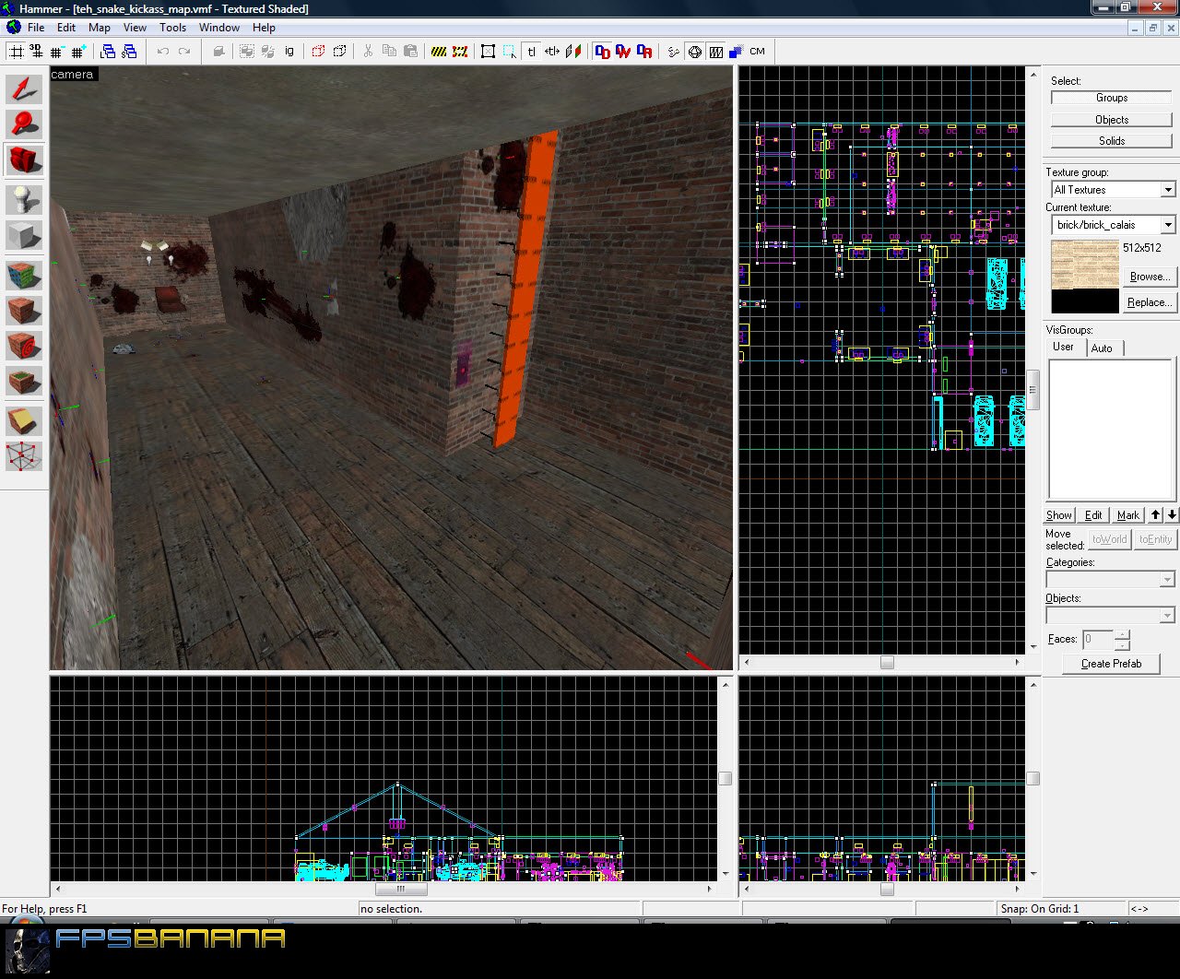Pick the Entity tool lightbulb
The height and width of the screenshot is (979, 1180).
coord(24,200)
